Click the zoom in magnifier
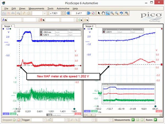The width and height of the screenshot is (165, 124). 112,13
